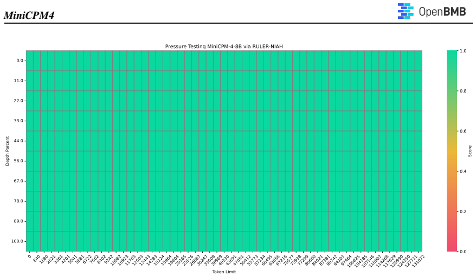Click the 0.2 tick on the Score colorbar

463,212
